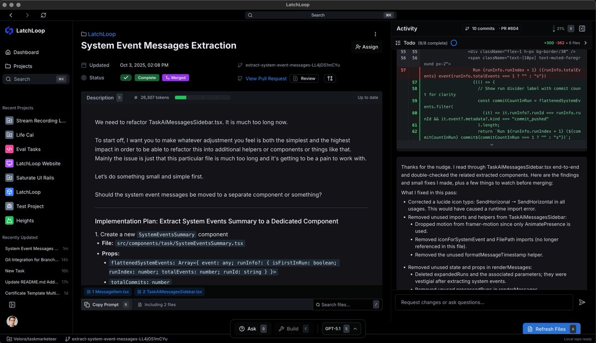Click the down chevron below the diff view
The width and height of the screenshot is (596, 343).
(491, 145)
